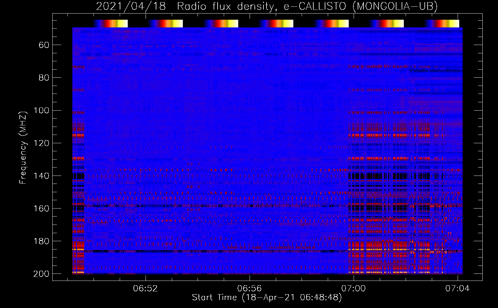This screenshot has width=498, height=308.
Task: Click the 100 frequency tick label
Action: (x=41, y=110)
